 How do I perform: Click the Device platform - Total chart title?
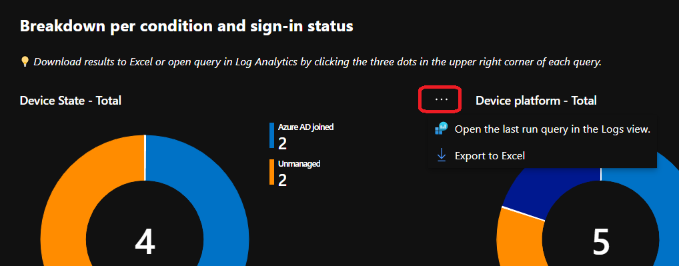click(x=536, y=101)
